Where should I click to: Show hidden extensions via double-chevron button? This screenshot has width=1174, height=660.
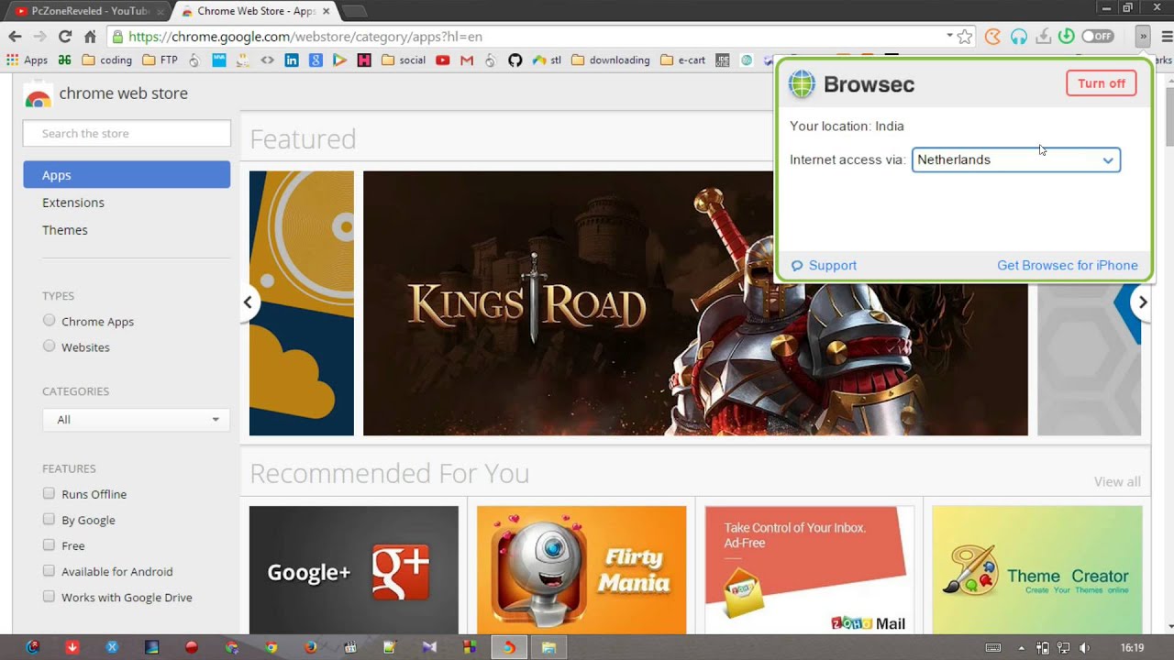1142,37
